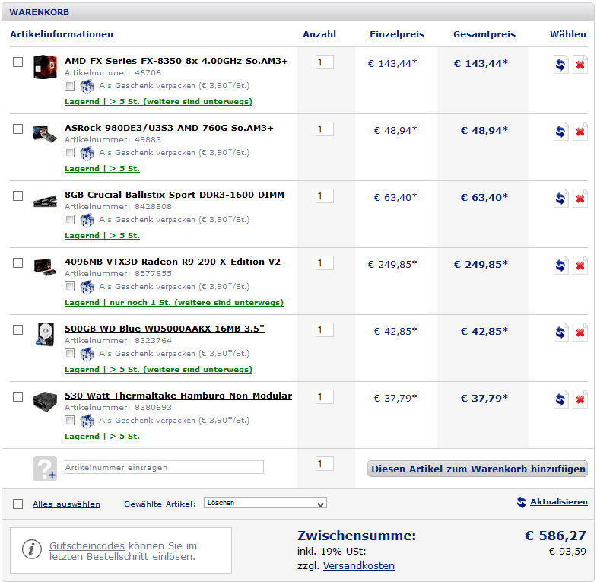Enable gift wrapping for the WD Blue 500GB
The height and width of the screenshot is (582, 597).
point(69,354)
